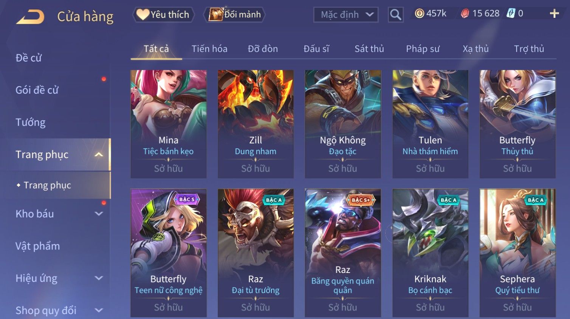This screenshot has height=319, width=570.
Task: Open the Mặc định sort dropdown
Action: pos(346,15)
